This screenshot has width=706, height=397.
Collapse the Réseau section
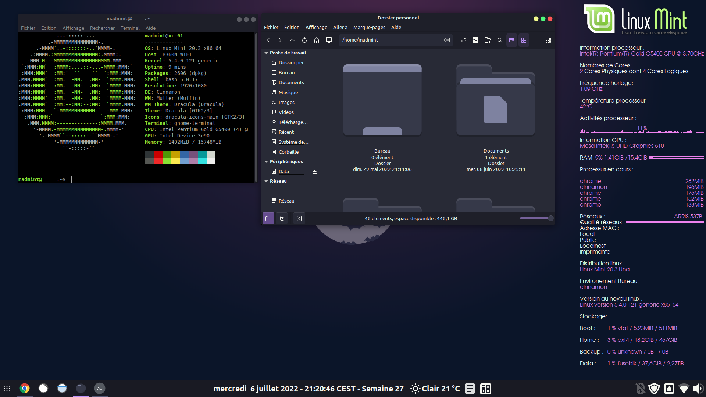266,181
